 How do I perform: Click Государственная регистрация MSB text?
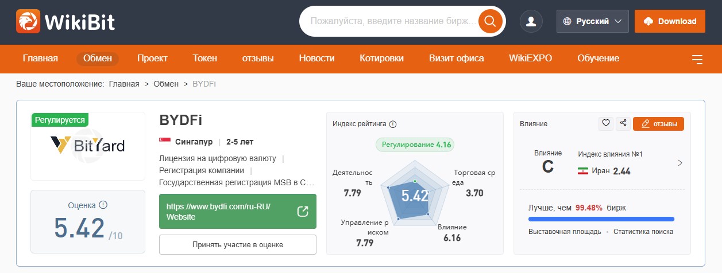[x=237, y=183]
